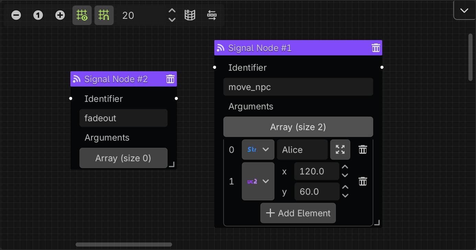Auto-arrange the graph nodes
This screenshot has width=476, height=250.
coord(212,15)
